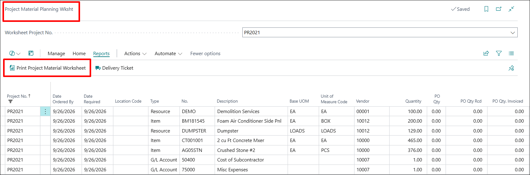Open row menu for Demolition Services row

click(45, 112)
